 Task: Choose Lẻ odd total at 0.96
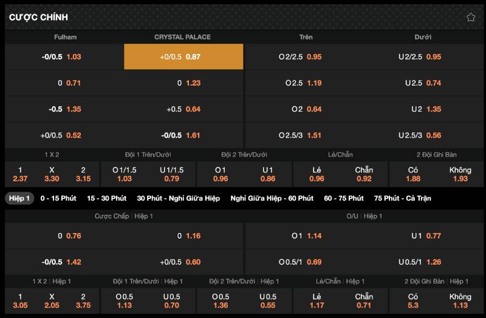pyautogui.click(x=317, y=174)
